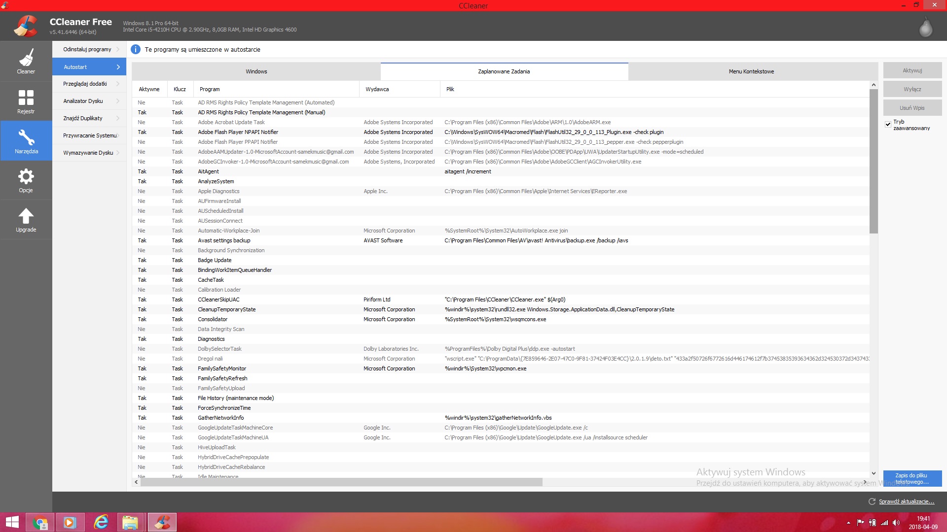The width and height of the screenshot is (947, 532).
Task: Click Zapis do pliku tekstowego button
Action: pos(912,478)
